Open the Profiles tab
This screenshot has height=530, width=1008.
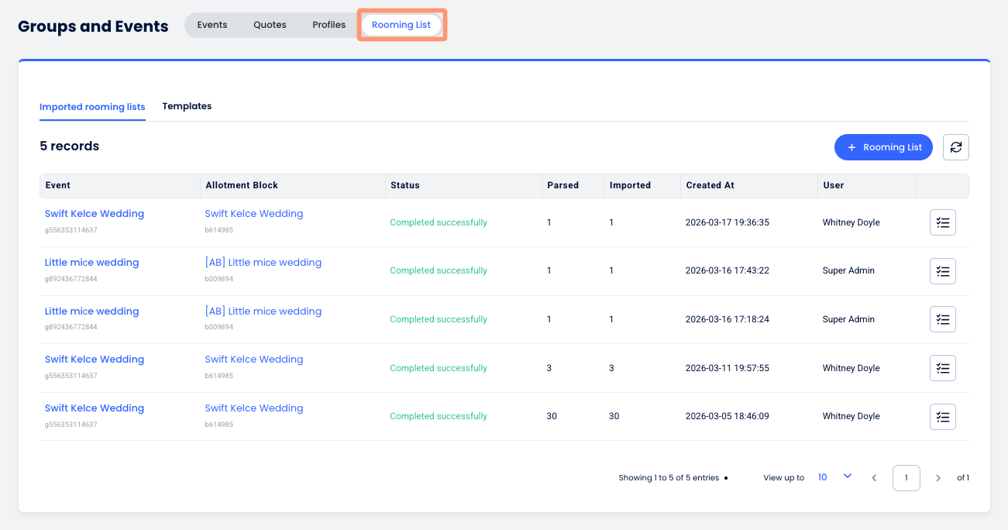(x=329, y=25)
